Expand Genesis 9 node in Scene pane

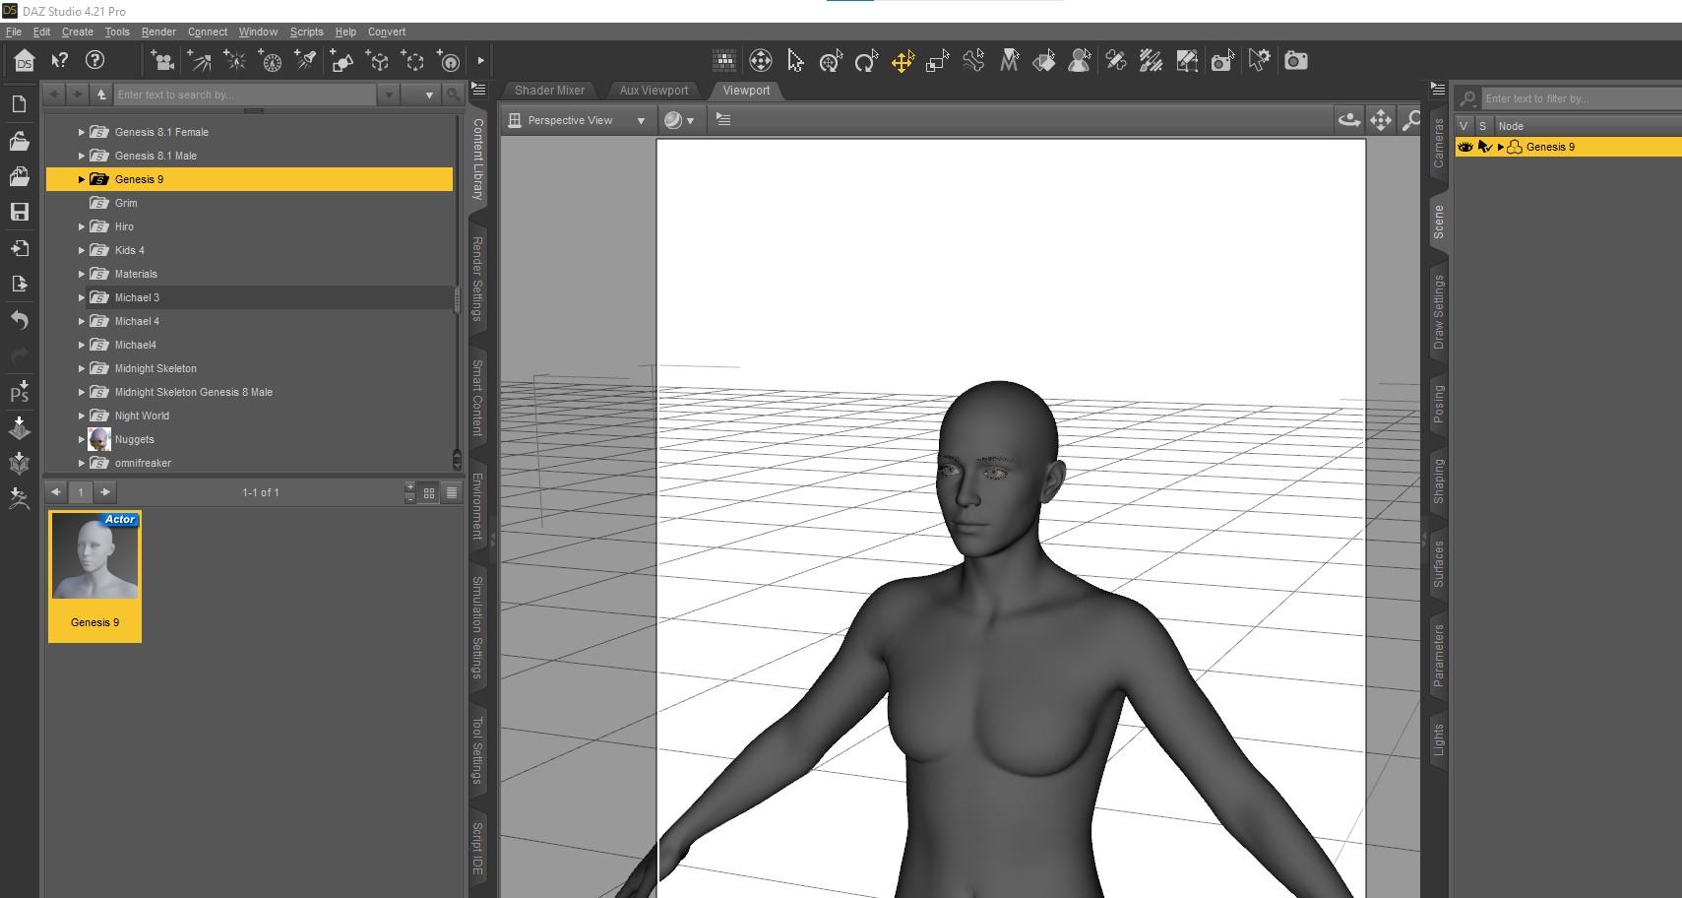[x=1501, y=148]
